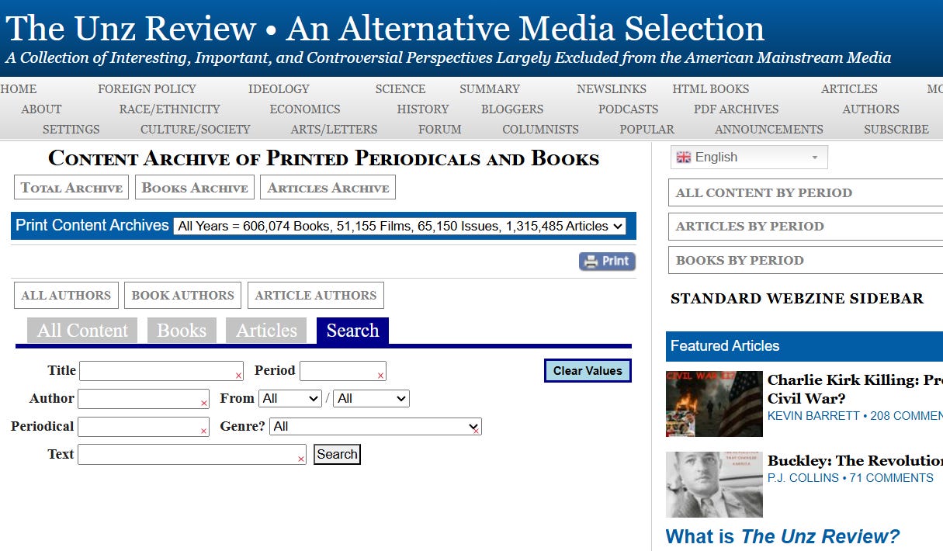Viewport: 943px width, 551px height.
Task: Open the What is The Unz Review link
Action: tap(782, 536)
